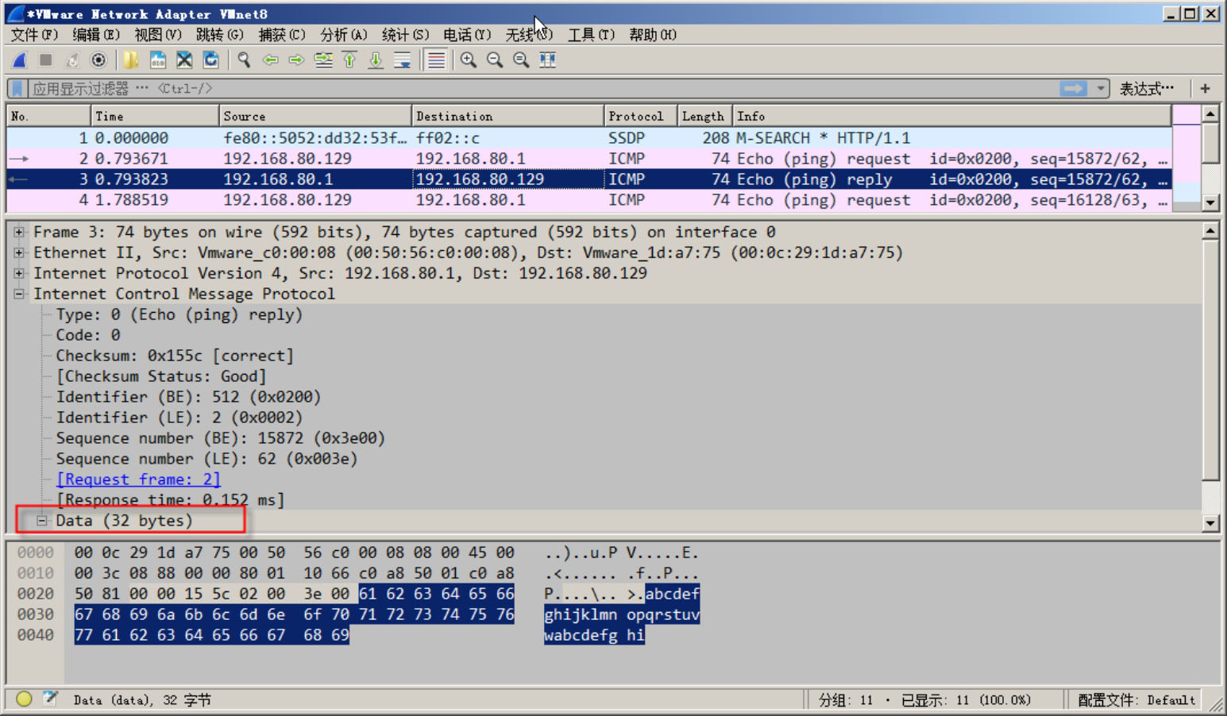Viewport: 1227px width, 716px height.
Task: Select packet 2 ICMP echo request
Action: [x=589, y=159]
